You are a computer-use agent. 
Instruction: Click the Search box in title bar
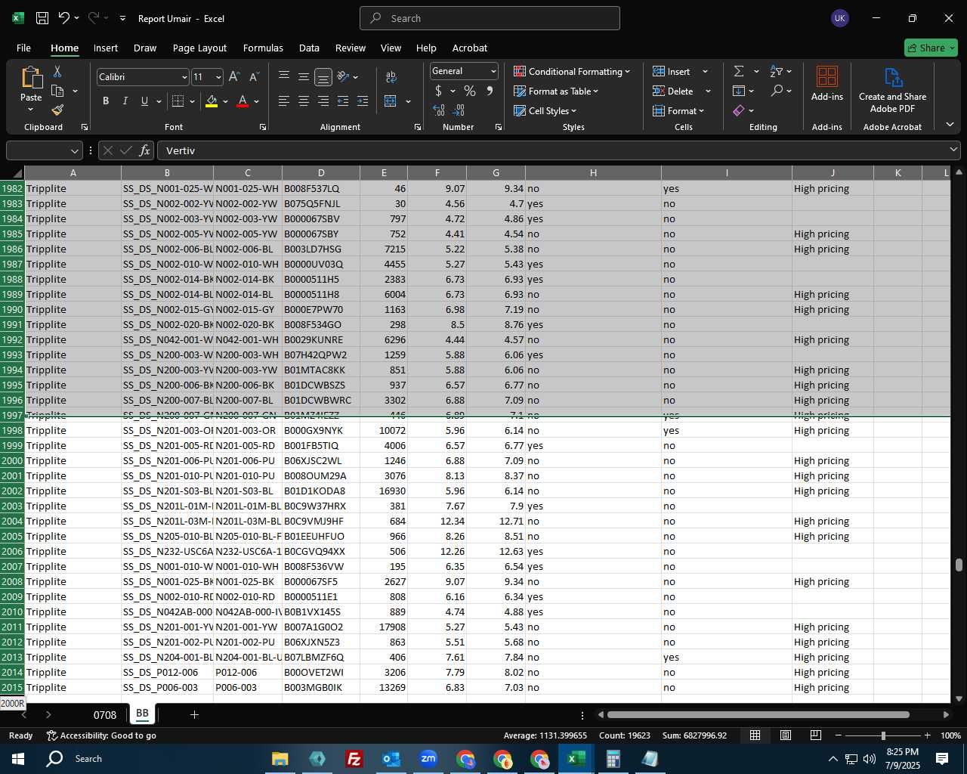tap(490, 18)
